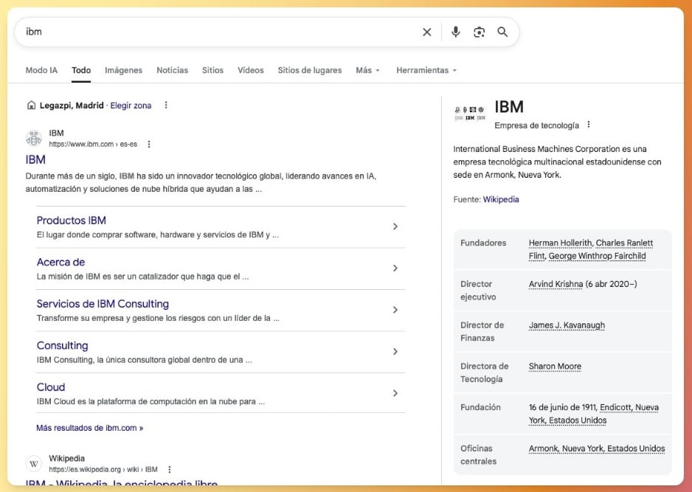Open the Acerca de link

pyautogui.click(x=60, y=262)
